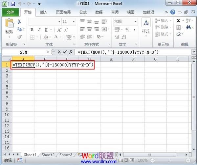Viewport: 197px width, 165px height.
Task: Click the Merge and Center icon
Action: point(104,29)
